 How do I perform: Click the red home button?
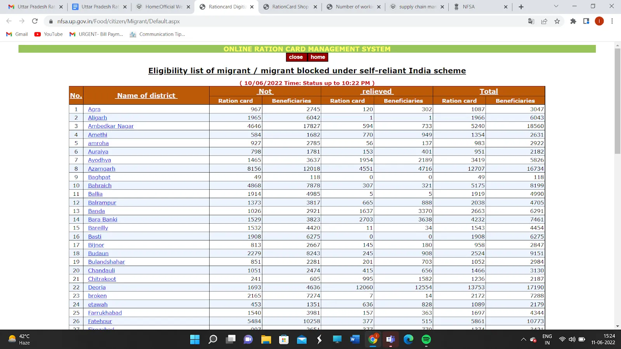click(x=318, y=57)
